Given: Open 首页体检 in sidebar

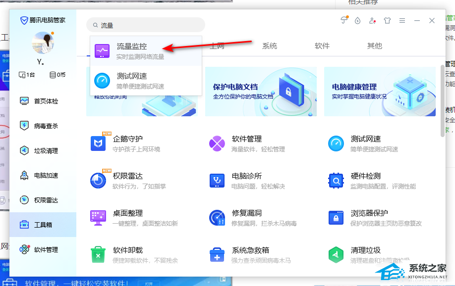Looking at the screenshot, I should [x=43, y=101].
